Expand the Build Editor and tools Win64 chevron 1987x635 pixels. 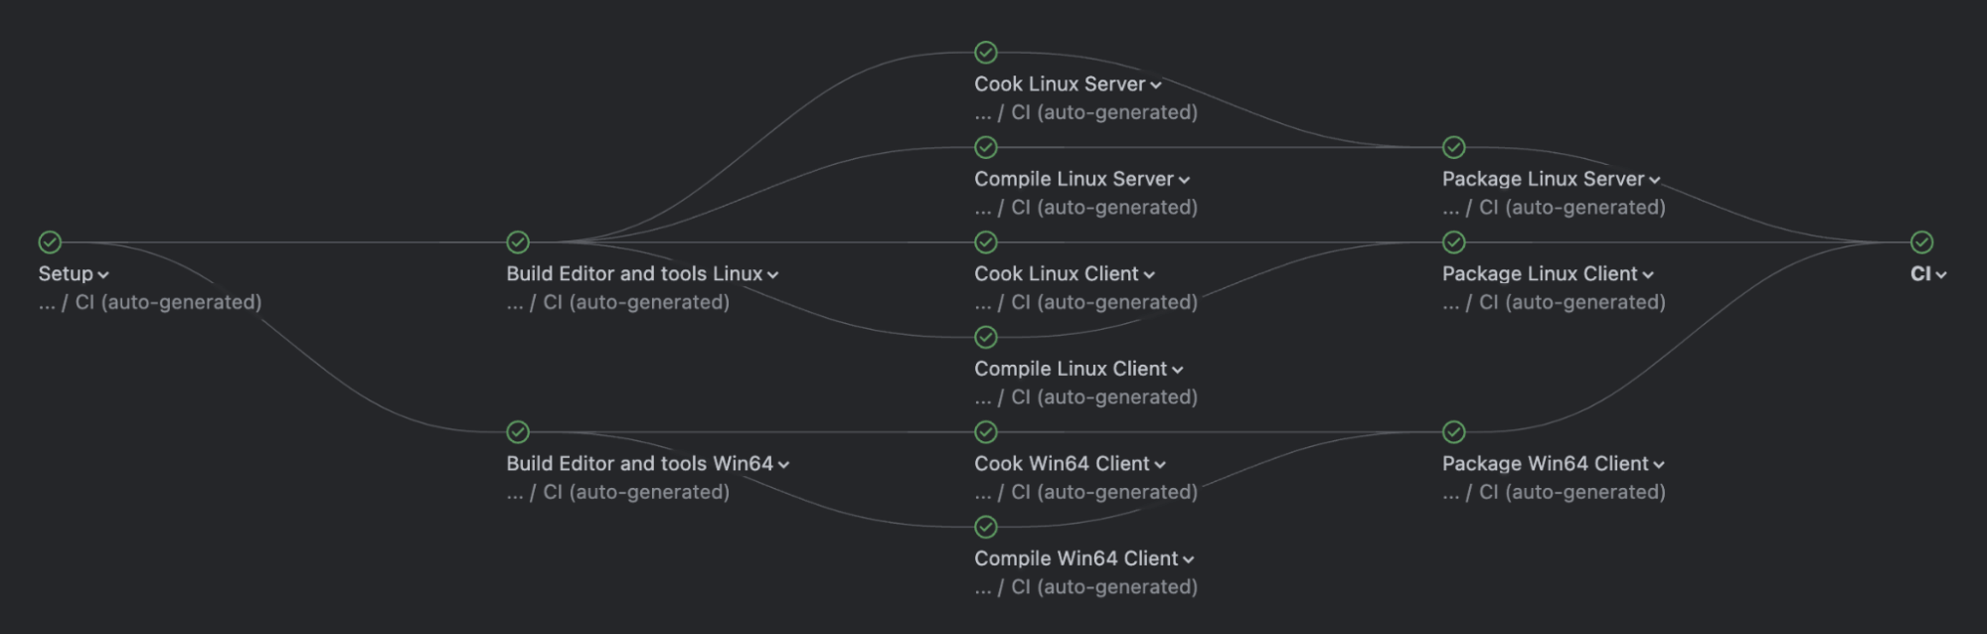click(x=784, y=465)
